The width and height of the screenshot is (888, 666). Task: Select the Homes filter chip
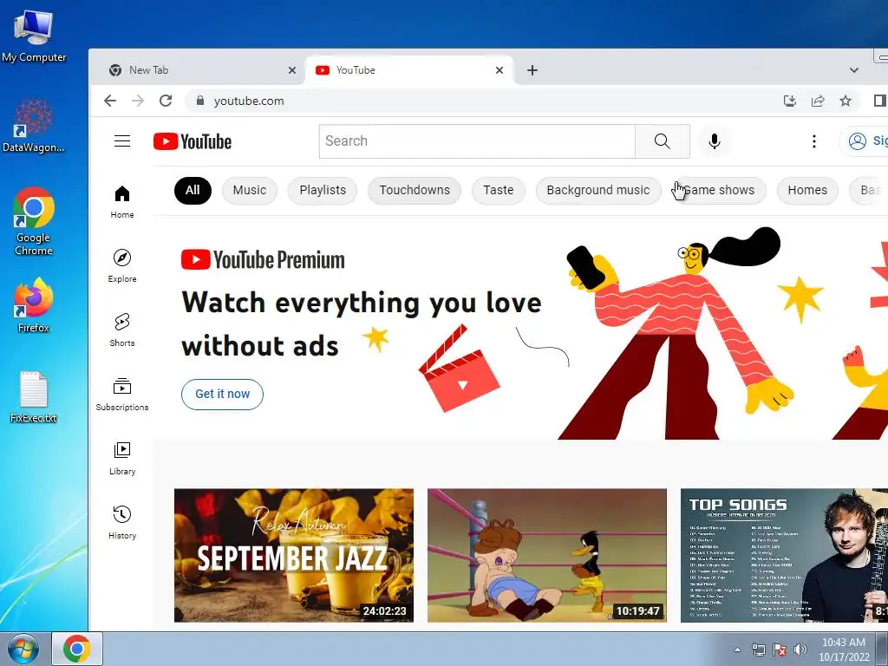(807, 190)
